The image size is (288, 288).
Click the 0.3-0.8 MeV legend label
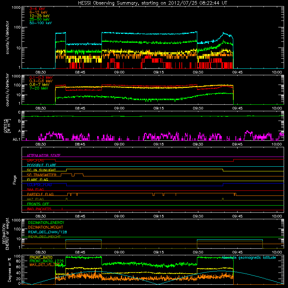pos(41,81)
